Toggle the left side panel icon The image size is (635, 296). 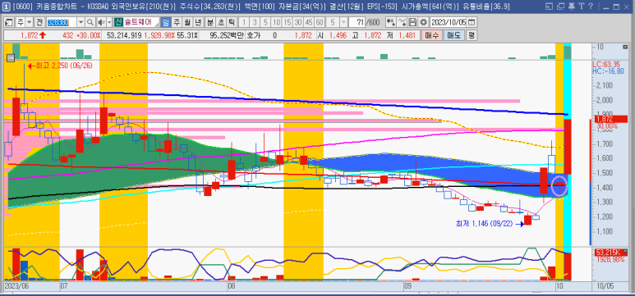coord(9,22)
